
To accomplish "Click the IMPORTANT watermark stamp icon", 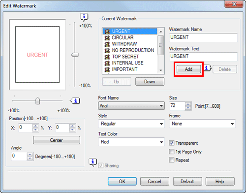I will [107, 69].
